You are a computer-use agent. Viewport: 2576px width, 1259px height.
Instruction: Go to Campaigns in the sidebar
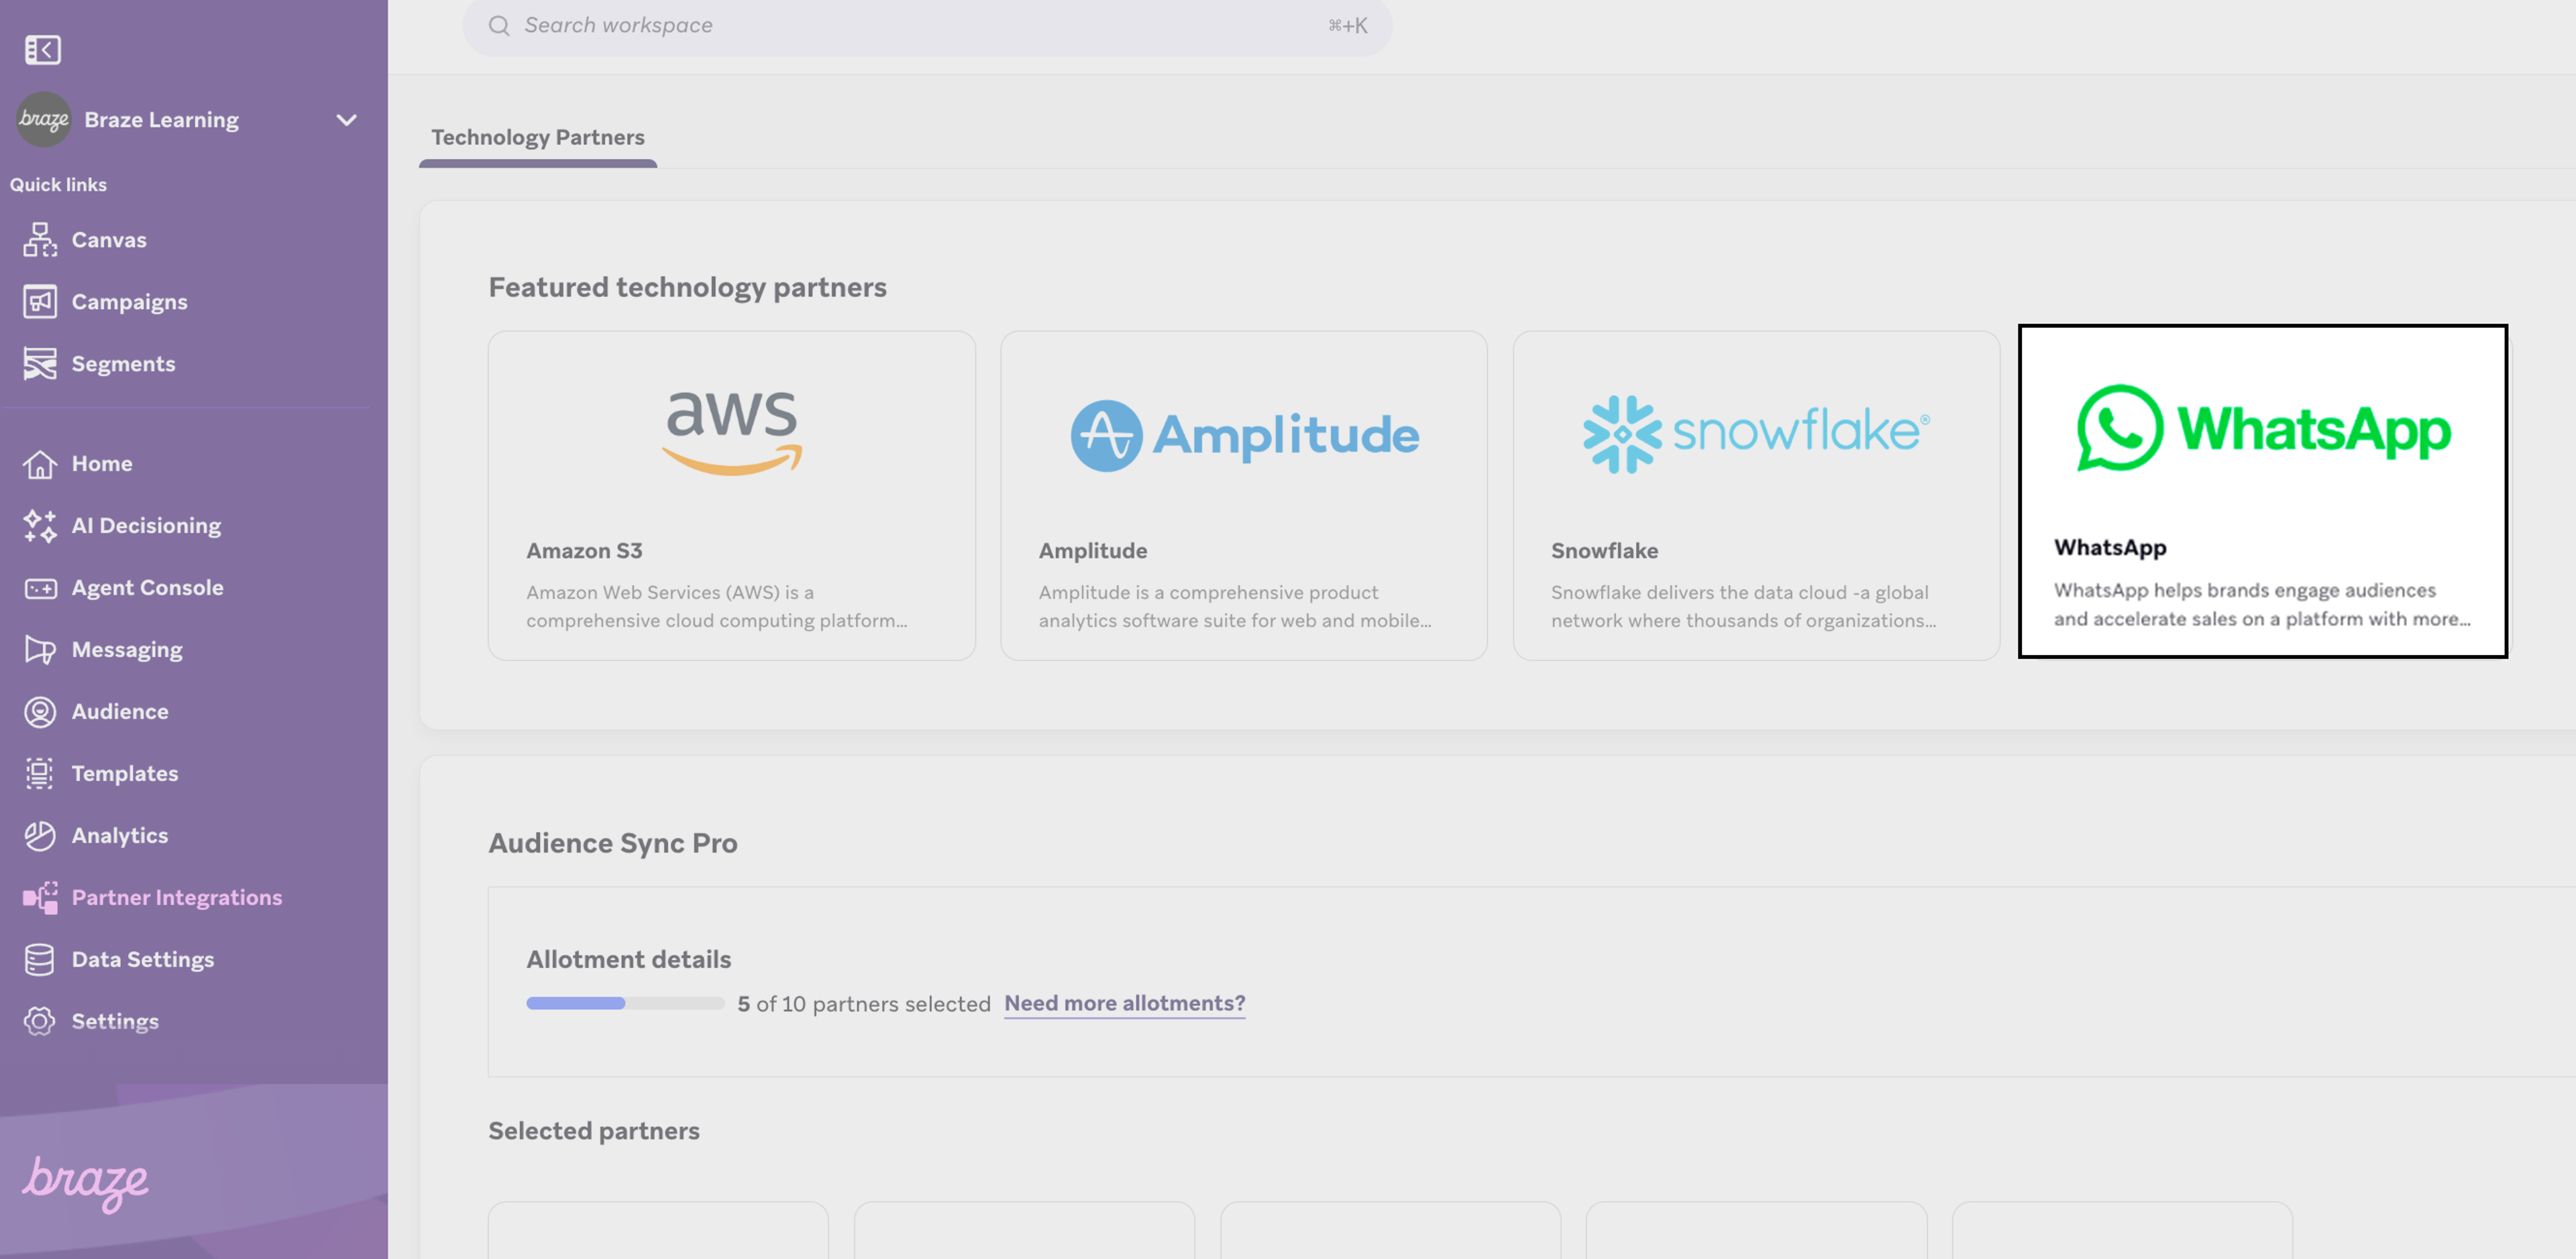point(130,302)
